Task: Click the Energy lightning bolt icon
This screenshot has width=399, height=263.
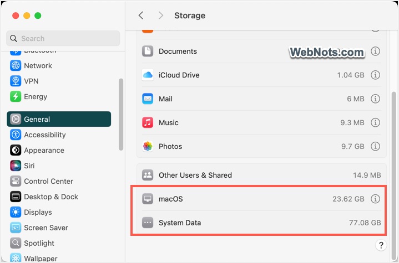Action: point(16,96)
